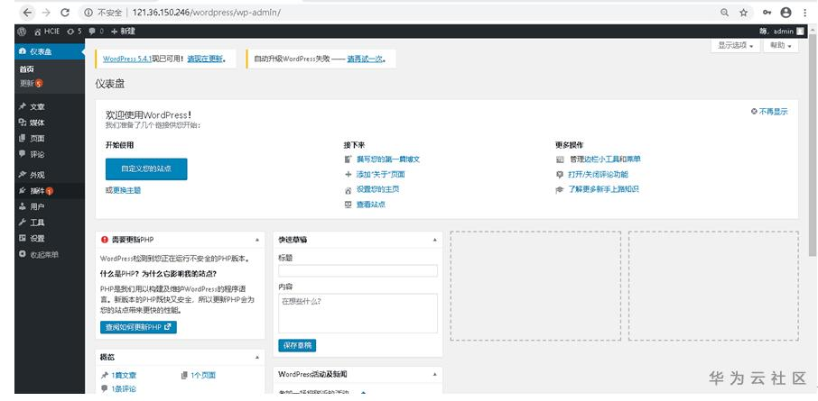Click the WordPress logo in admin bar
This screenshot has height=401, width=818.
22,32
